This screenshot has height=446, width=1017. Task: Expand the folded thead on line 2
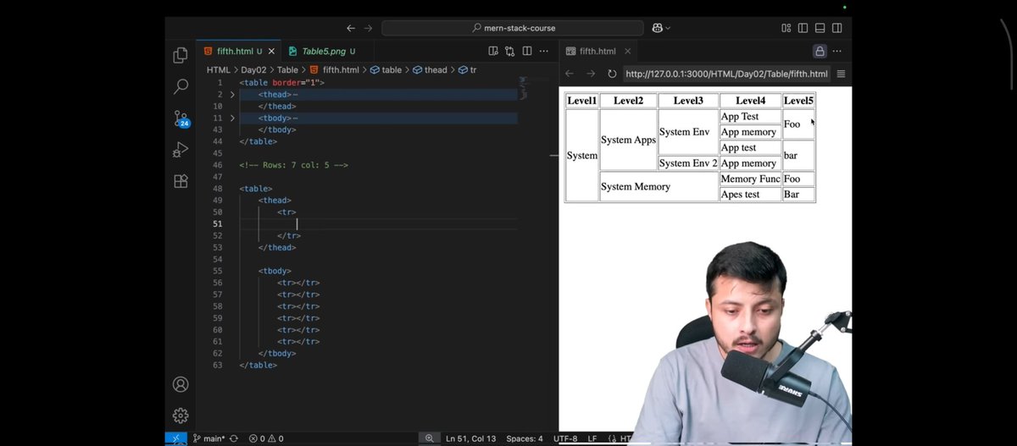click(x=232, y=95)
